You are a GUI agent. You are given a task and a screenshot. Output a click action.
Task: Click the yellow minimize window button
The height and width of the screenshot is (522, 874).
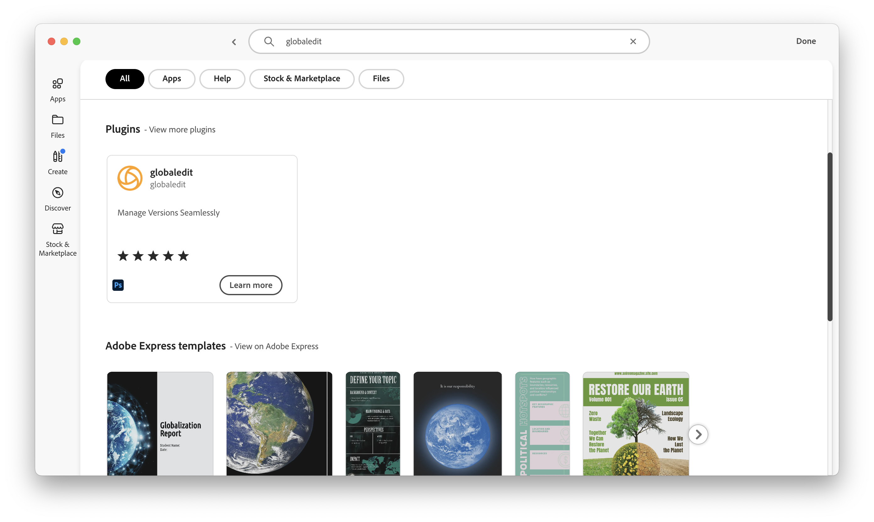[x=64, y=41]
